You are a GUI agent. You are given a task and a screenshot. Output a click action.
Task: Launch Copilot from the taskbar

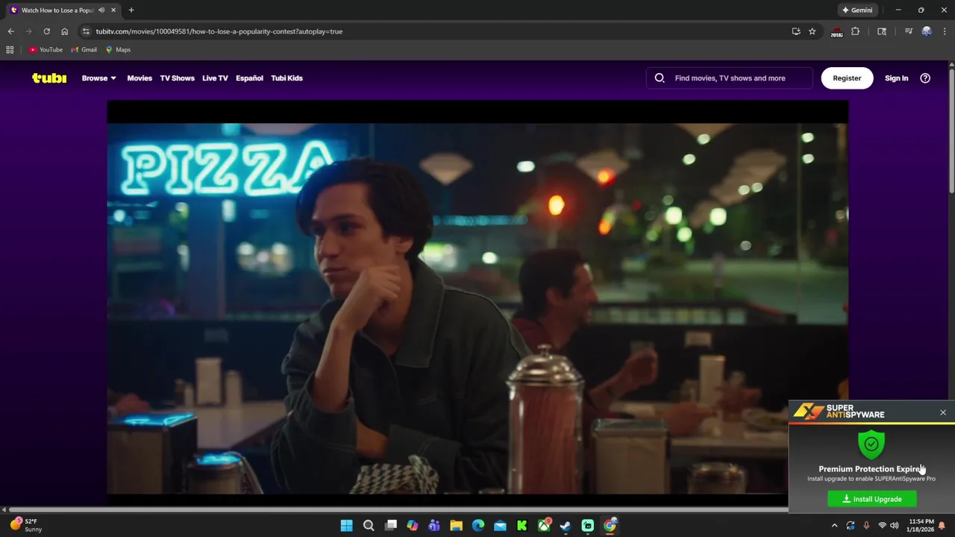[413, 526]
